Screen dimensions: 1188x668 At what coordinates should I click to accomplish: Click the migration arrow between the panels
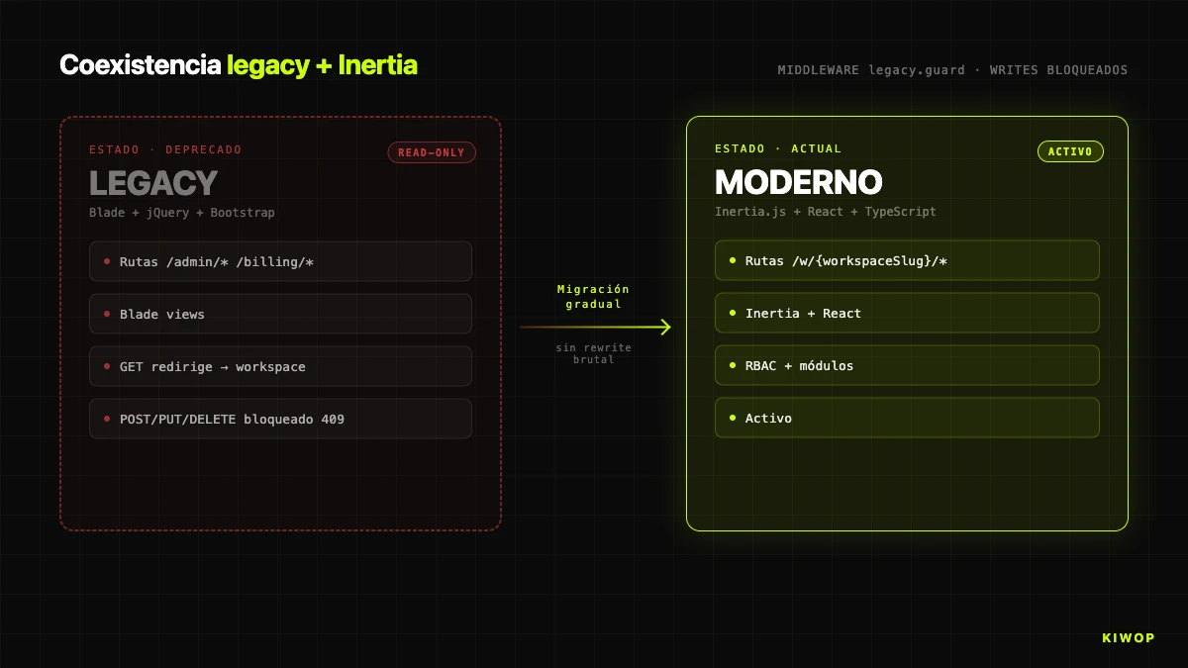[x=594, y=326]
